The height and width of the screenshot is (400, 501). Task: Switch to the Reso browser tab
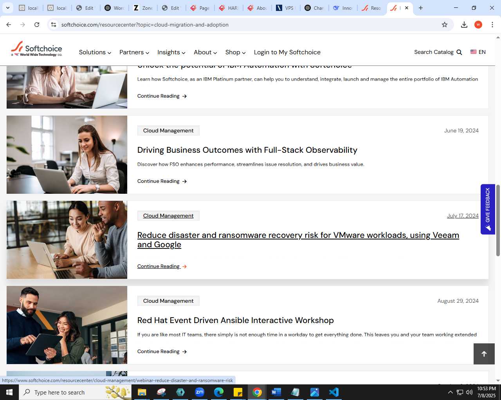(x=372, y=8)
